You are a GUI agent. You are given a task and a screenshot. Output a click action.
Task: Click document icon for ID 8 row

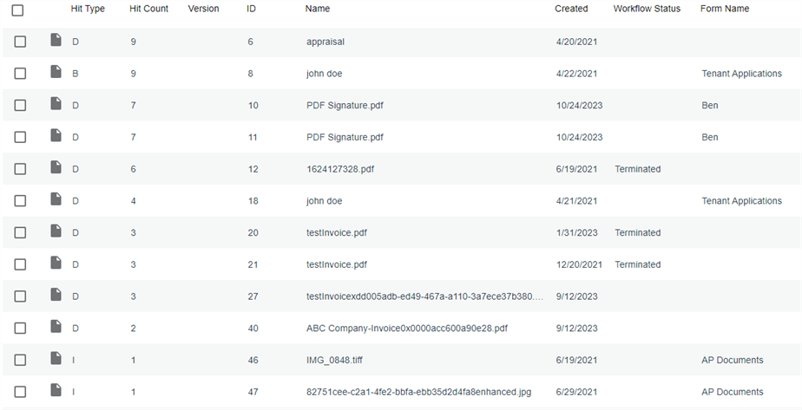pos(56,71)
